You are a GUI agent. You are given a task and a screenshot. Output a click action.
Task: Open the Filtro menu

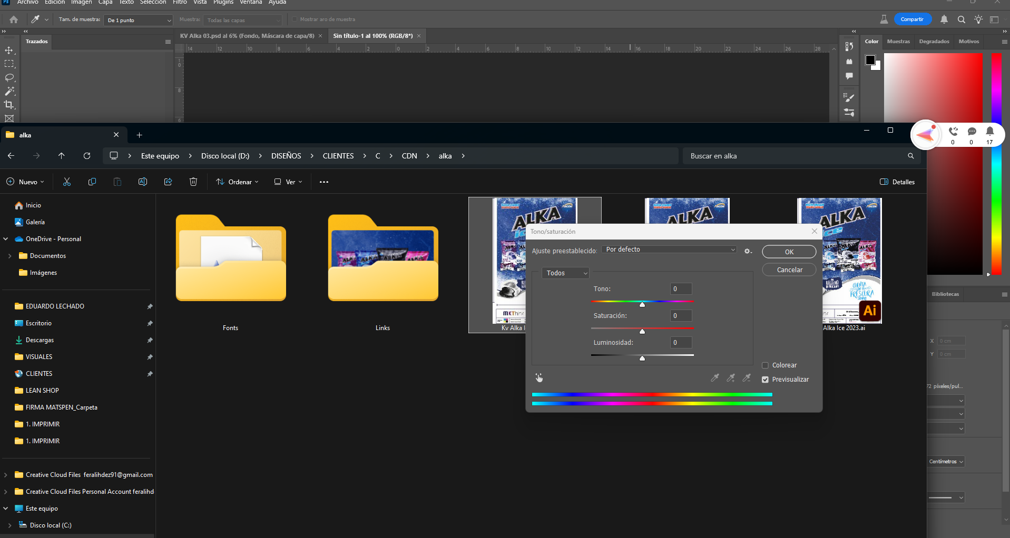180,3
